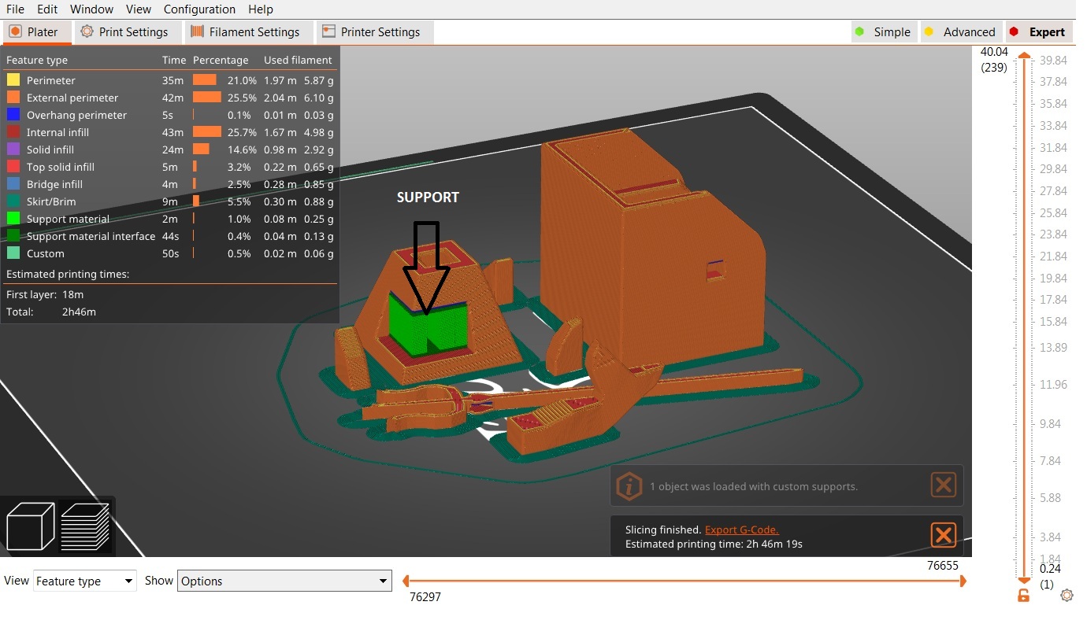Toggle Top solid infill swatch
1087x620 pixels.
pyautogui.click(x=13, y=167)
